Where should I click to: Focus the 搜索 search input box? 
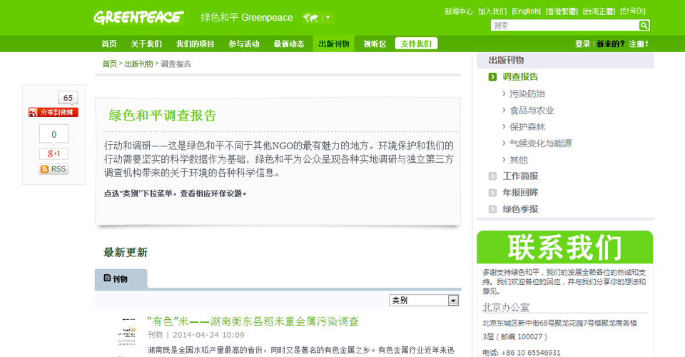pyautogui.click(x=564, y=26)
